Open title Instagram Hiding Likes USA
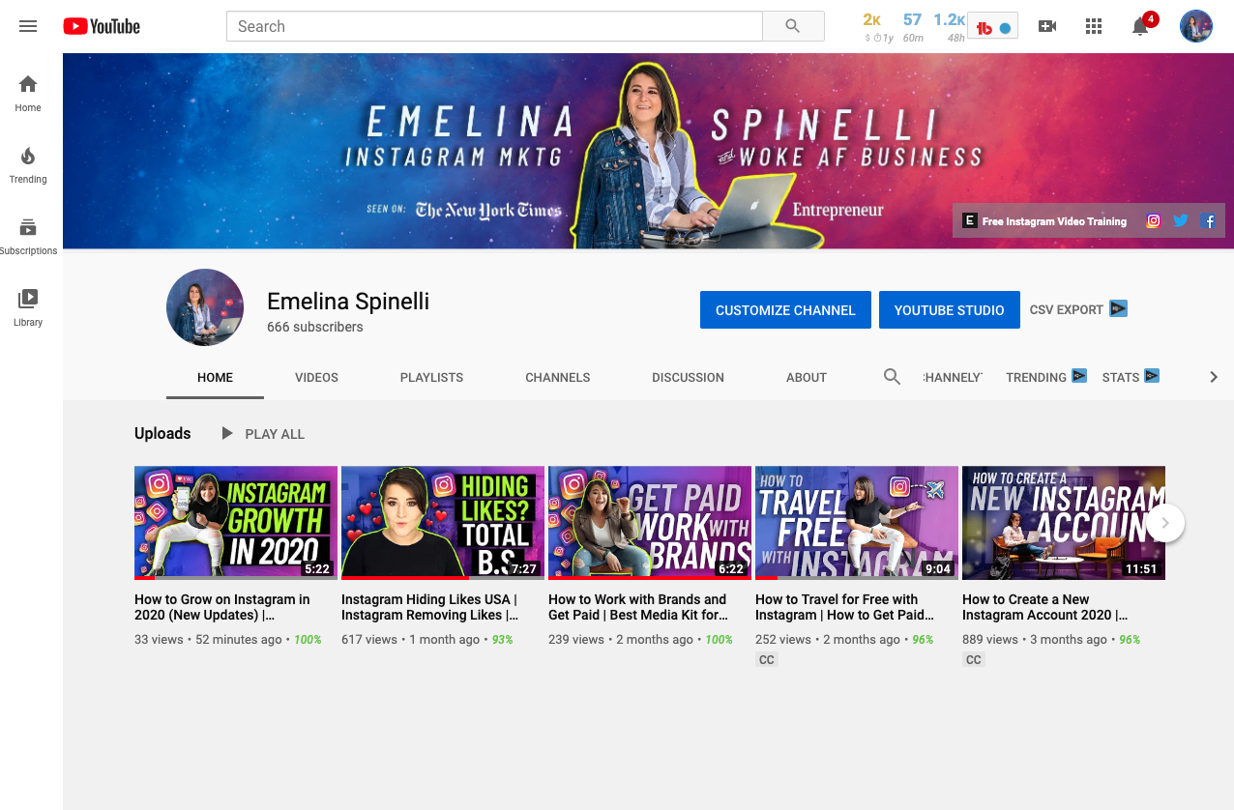The width and height of the screenshot is (1234, 810). click(x=430, y=607)
